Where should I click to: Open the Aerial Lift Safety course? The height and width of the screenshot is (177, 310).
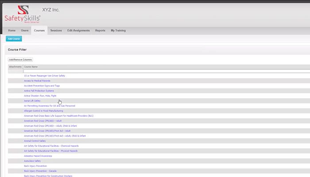32,101
